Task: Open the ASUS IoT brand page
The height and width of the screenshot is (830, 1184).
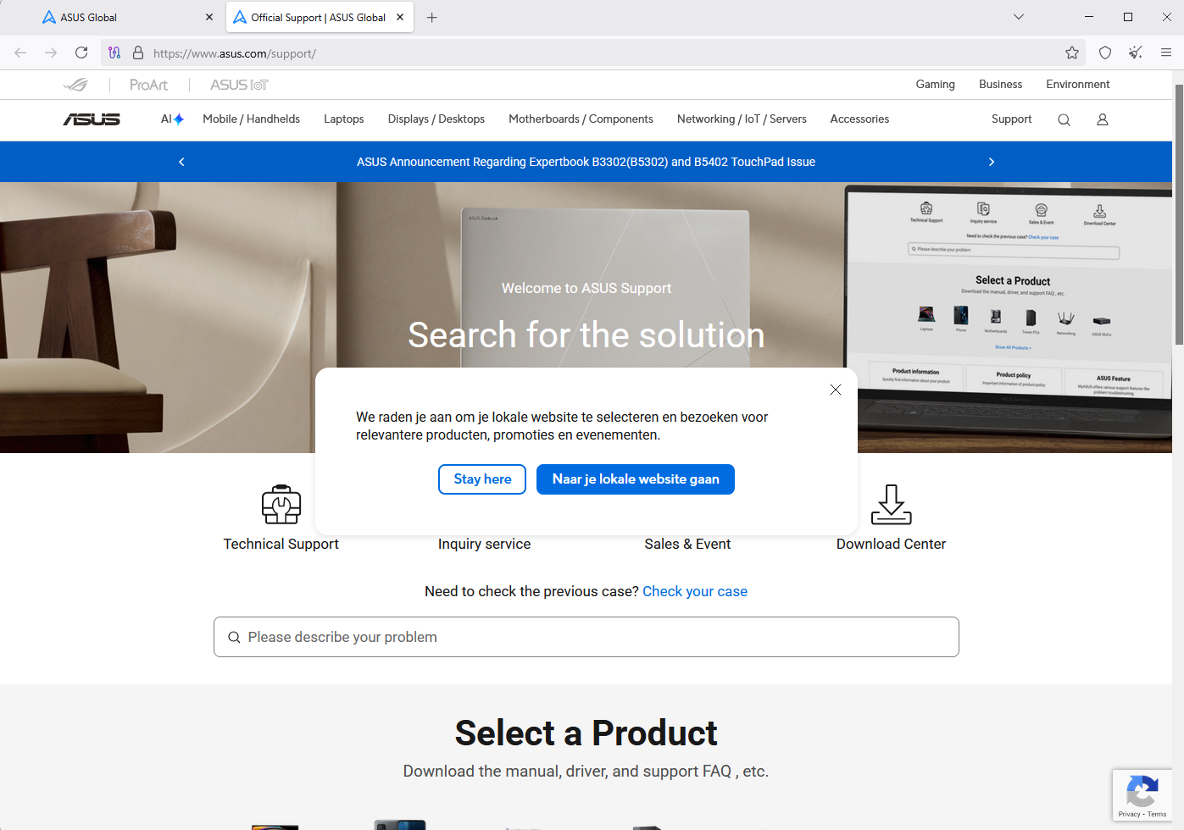Action: [238, 84]
